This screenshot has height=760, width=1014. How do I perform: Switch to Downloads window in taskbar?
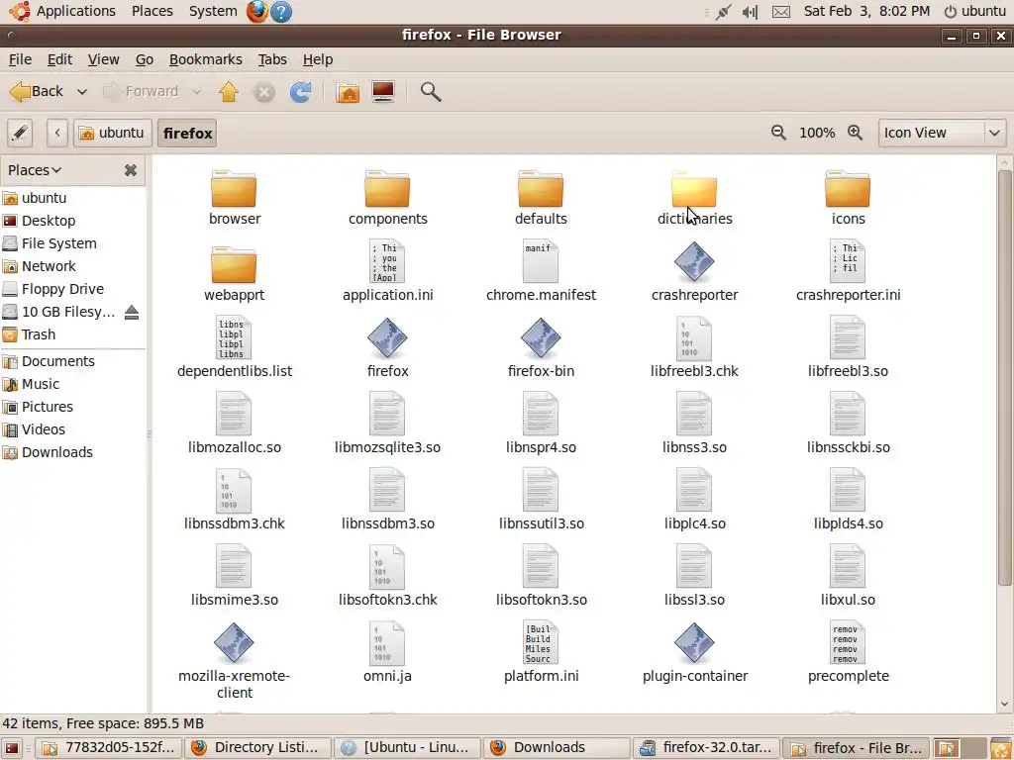click(x=557, y=748)
